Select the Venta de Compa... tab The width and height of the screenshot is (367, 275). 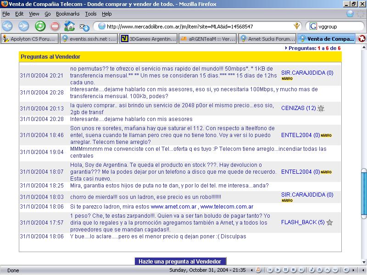(x=327, y=39)
